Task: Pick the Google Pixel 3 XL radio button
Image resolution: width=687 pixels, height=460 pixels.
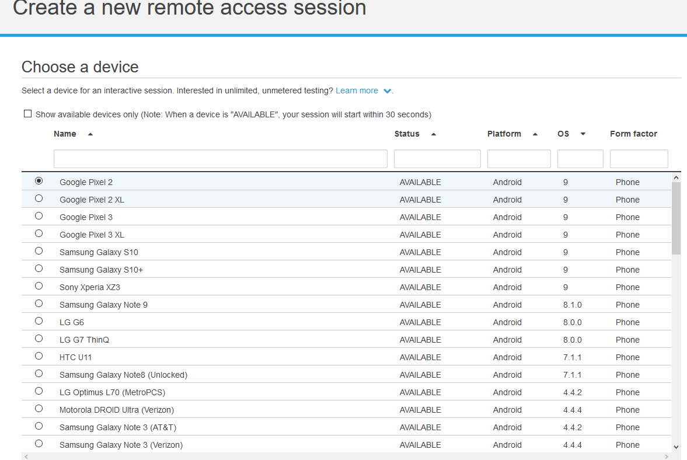Action: point(39,234)
